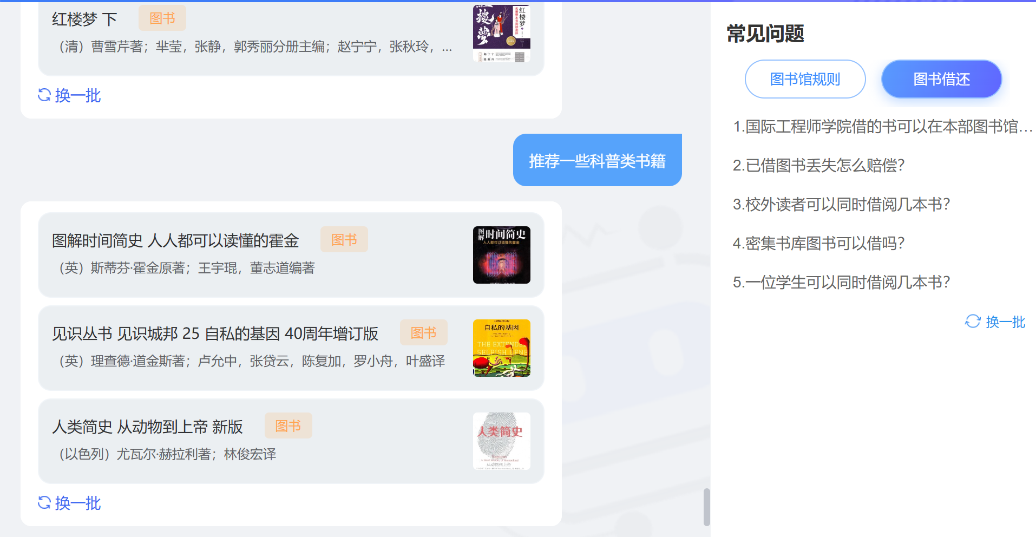Open 红楼梦 book cover thumbnail

pos(501,34)
